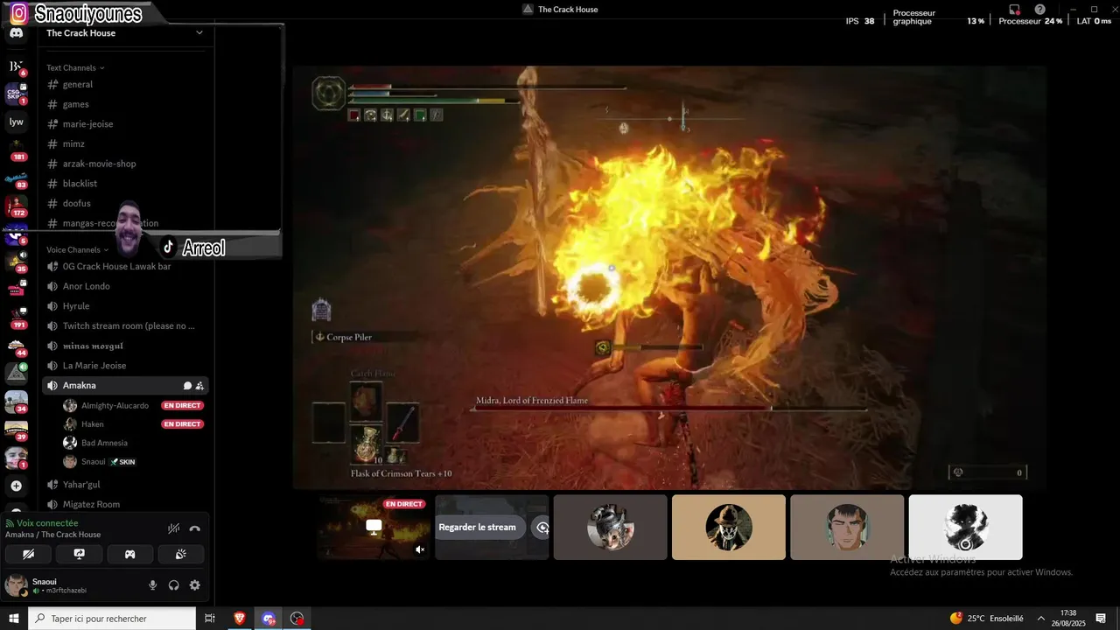Click invite people icon on Amakna channel
This screenshot has height=630, width=1120.
(x=199, y=386)
